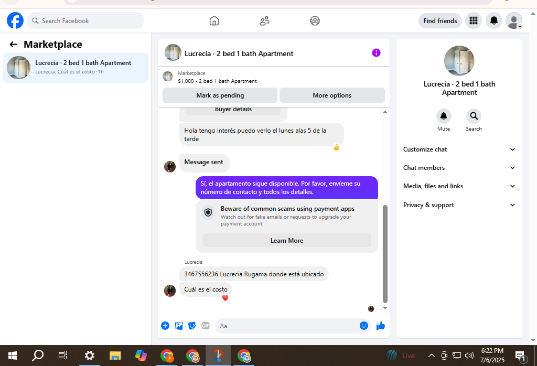The height and width of the screenshot is (366, 537).
Task: Click chat scroll up arrow
Action: (x=385, y=112)
